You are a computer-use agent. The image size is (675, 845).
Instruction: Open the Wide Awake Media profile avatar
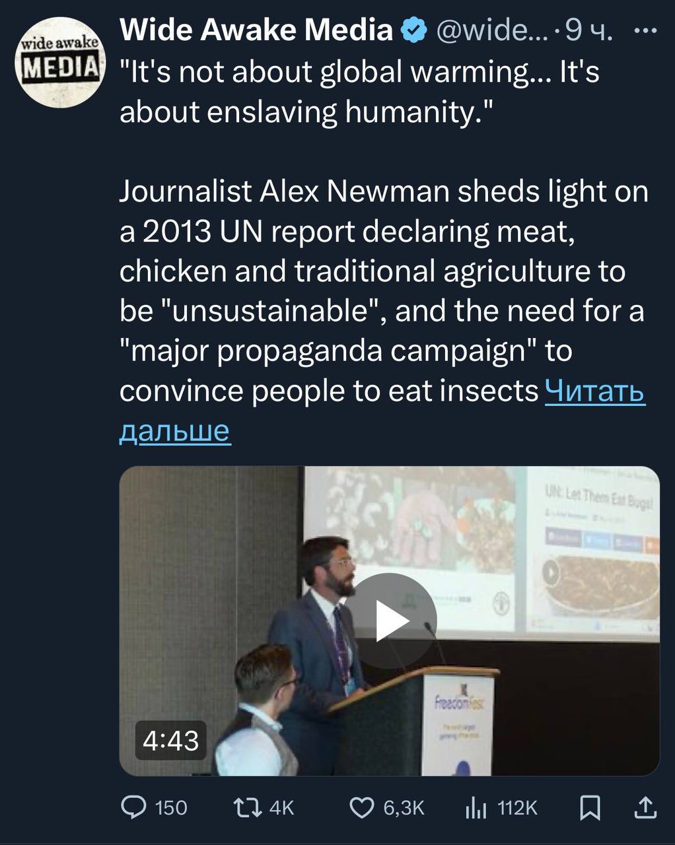click(61, 63)
